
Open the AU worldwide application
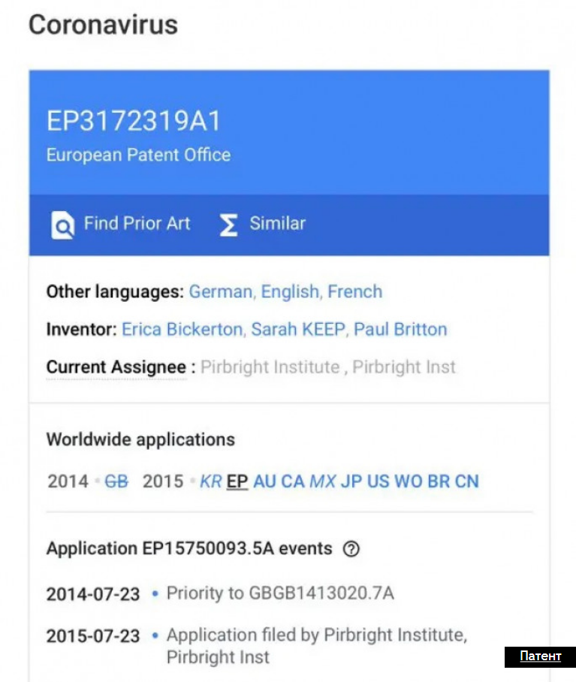[265, 481]
